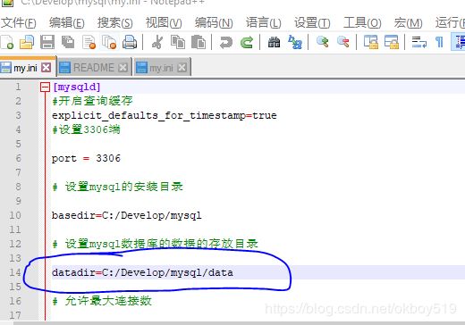
Task: Open the 编辑(E) menu
Action: (x=67, y=22)
